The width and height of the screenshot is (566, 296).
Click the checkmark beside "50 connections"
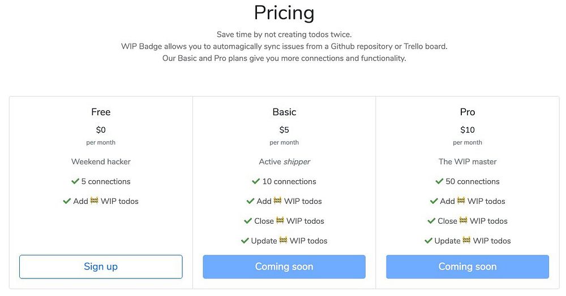[x=439, y=181]
